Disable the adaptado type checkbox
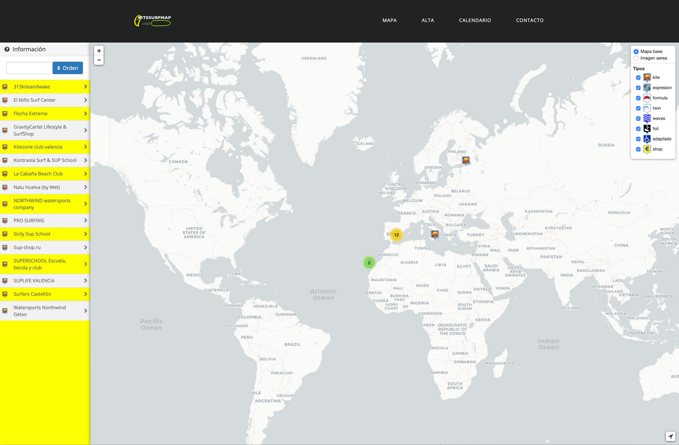Screen dimensions: 679x445 pos(638,139)
